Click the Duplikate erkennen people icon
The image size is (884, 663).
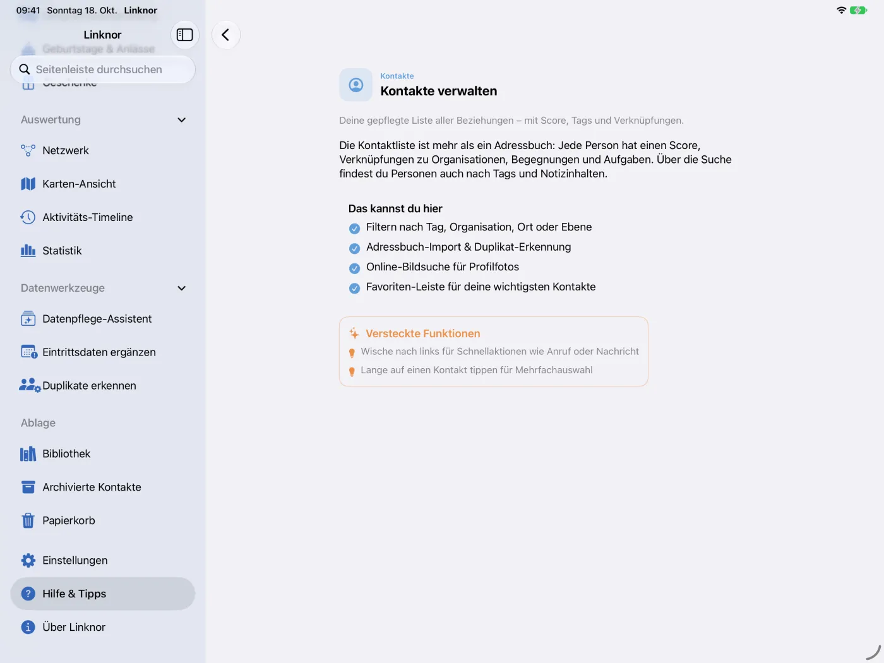coord(30,386)
